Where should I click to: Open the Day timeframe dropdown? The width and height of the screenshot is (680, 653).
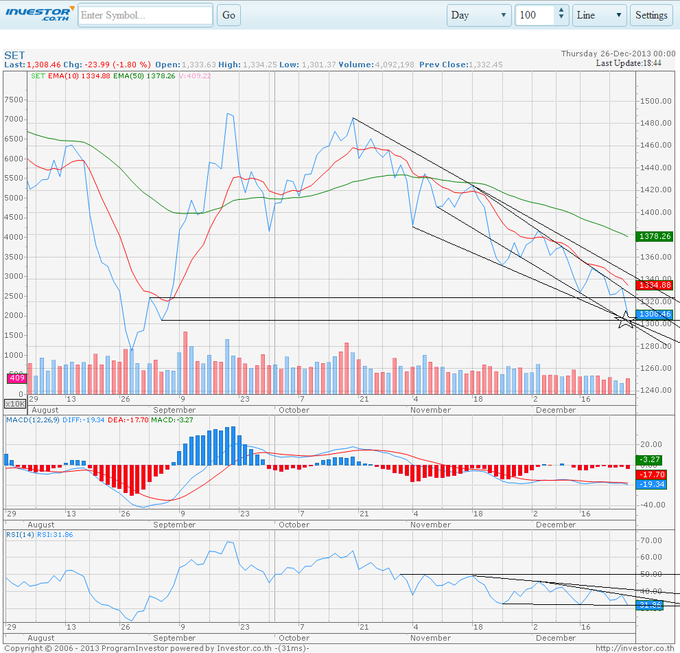(x=479, y=15)
